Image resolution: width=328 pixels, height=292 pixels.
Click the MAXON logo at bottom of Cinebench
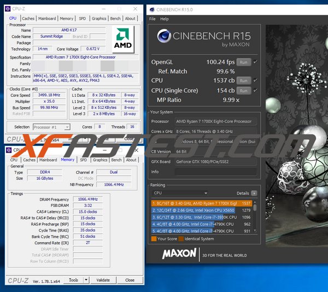[179, 254]
